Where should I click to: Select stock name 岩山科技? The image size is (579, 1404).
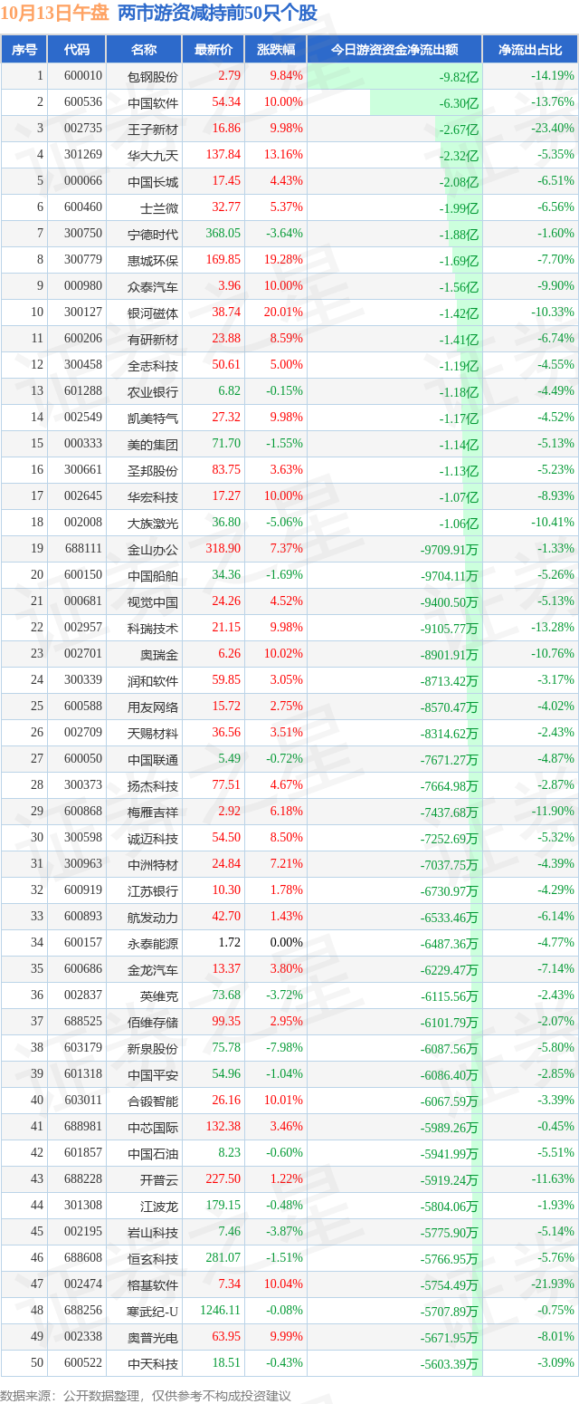(153, 1232)
